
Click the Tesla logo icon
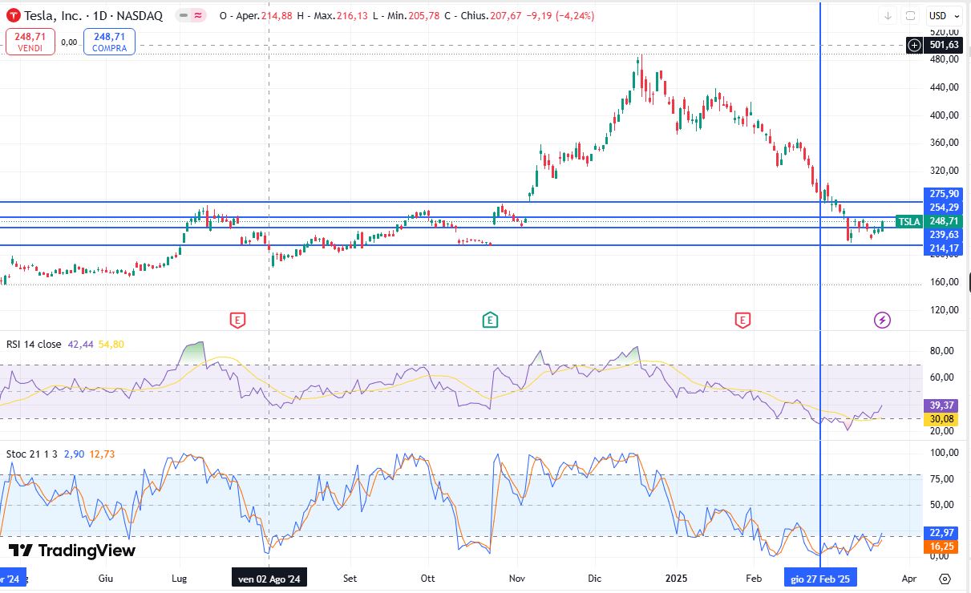(13, 15)
